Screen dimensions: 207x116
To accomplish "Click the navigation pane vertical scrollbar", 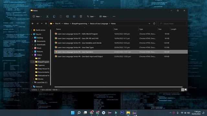I will (x=50, y=57).
